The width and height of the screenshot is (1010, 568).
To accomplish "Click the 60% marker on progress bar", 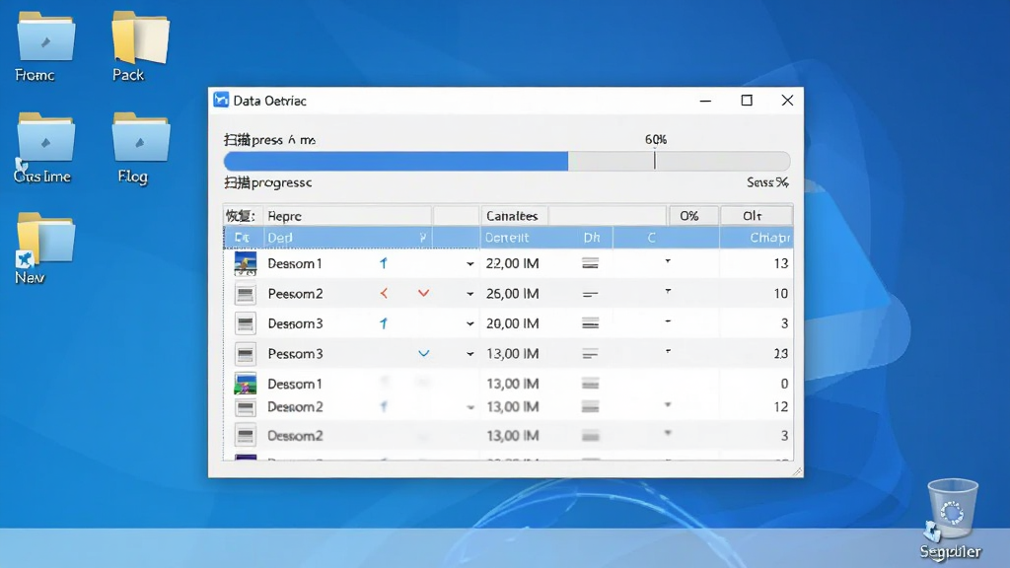I will click(655, 160).
